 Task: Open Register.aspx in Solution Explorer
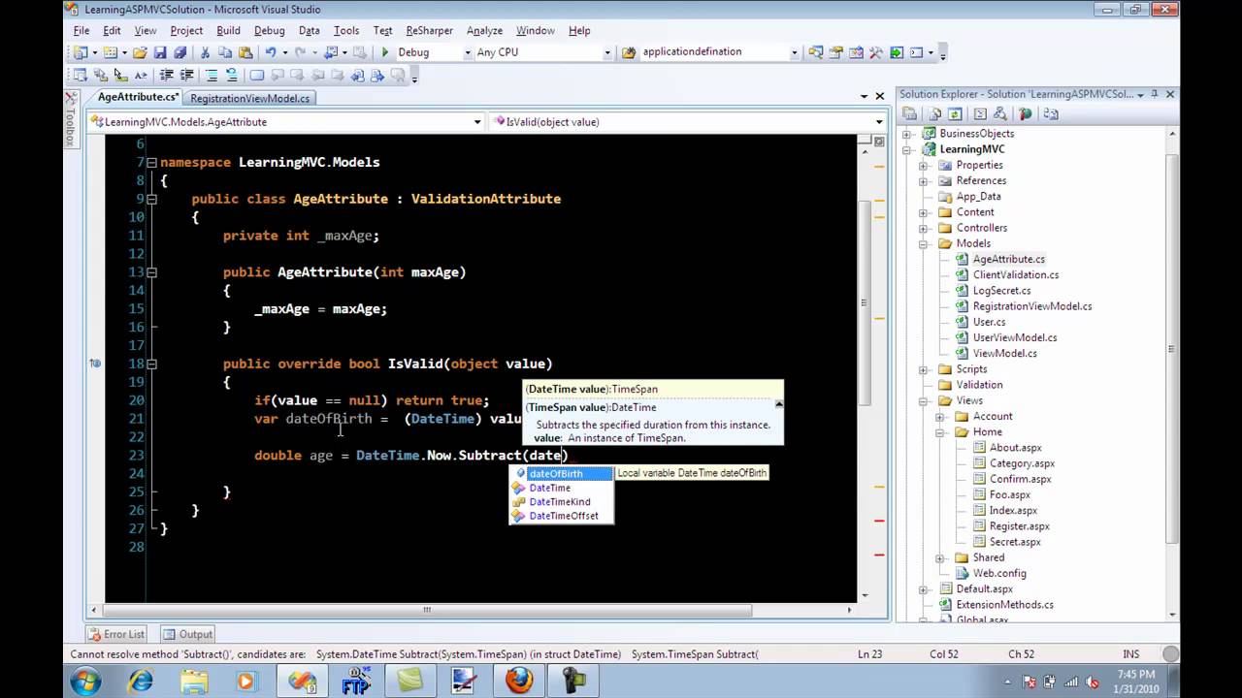[1019, 525]
